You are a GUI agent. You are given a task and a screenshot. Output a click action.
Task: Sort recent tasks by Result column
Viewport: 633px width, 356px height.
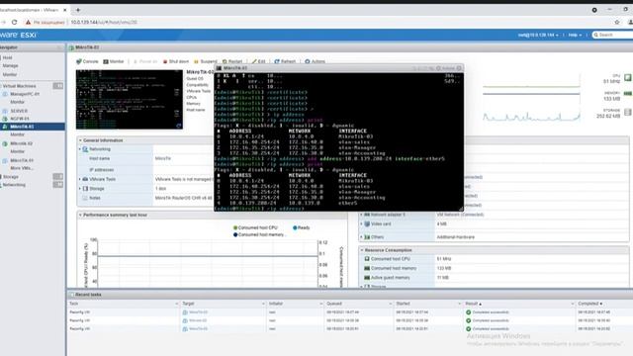[x=473, y=304]
